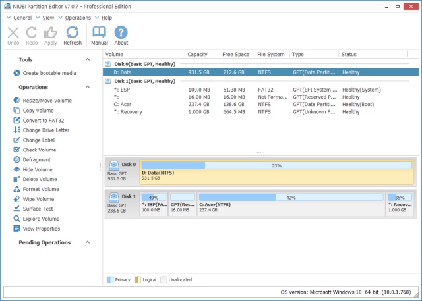Image resolution: width=422 pixels, height=301 pixels.
Task: Open the Manual book icon
Action: [100, 32]
